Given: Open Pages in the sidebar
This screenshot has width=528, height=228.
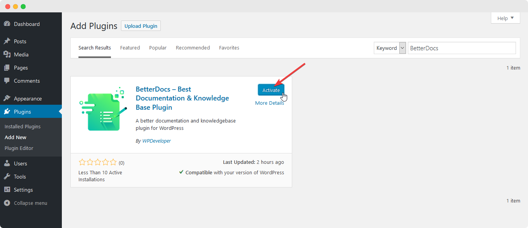Looking at the screenshot, I should tap(31, 68).
